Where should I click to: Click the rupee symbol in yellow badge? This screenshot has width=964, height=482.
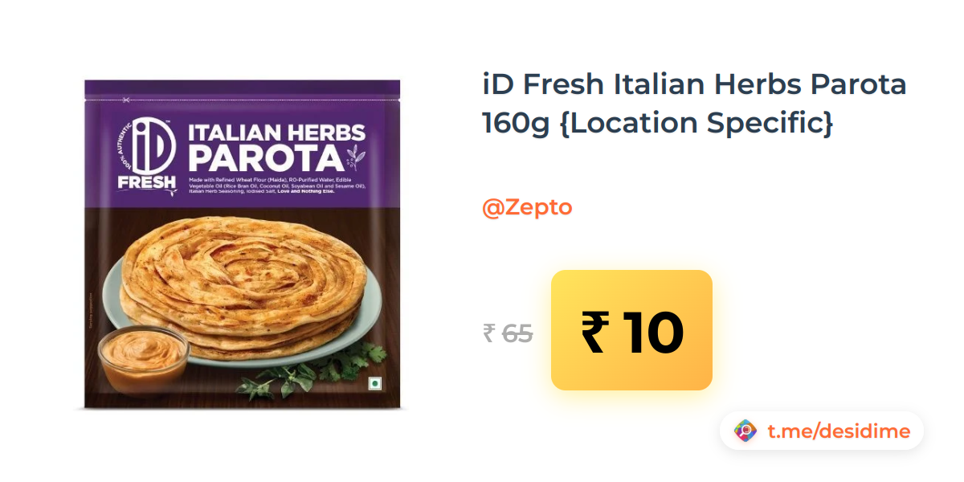point(594,332)
